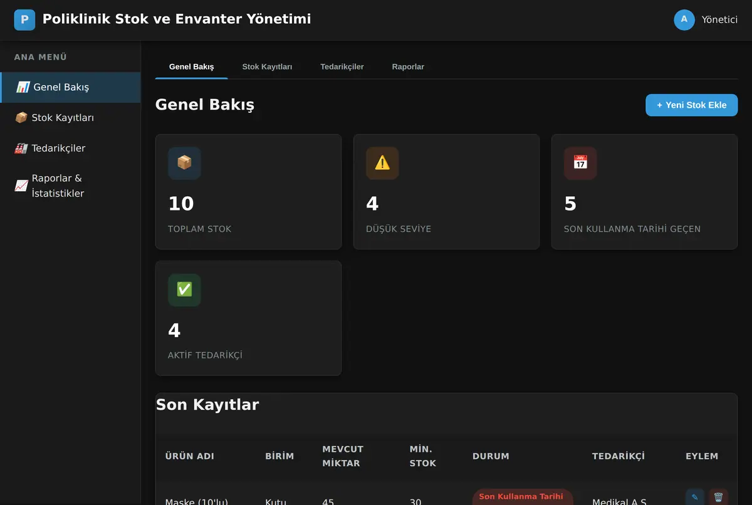This screenshot has height=505, width=752.
Task: Click SON KULLANMA TARİHİ GEÇEN card label
Action: point(632,229)
